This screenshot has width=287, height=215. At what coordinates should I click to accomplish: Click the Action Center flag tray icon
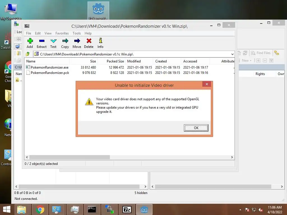tap(247, 210)
